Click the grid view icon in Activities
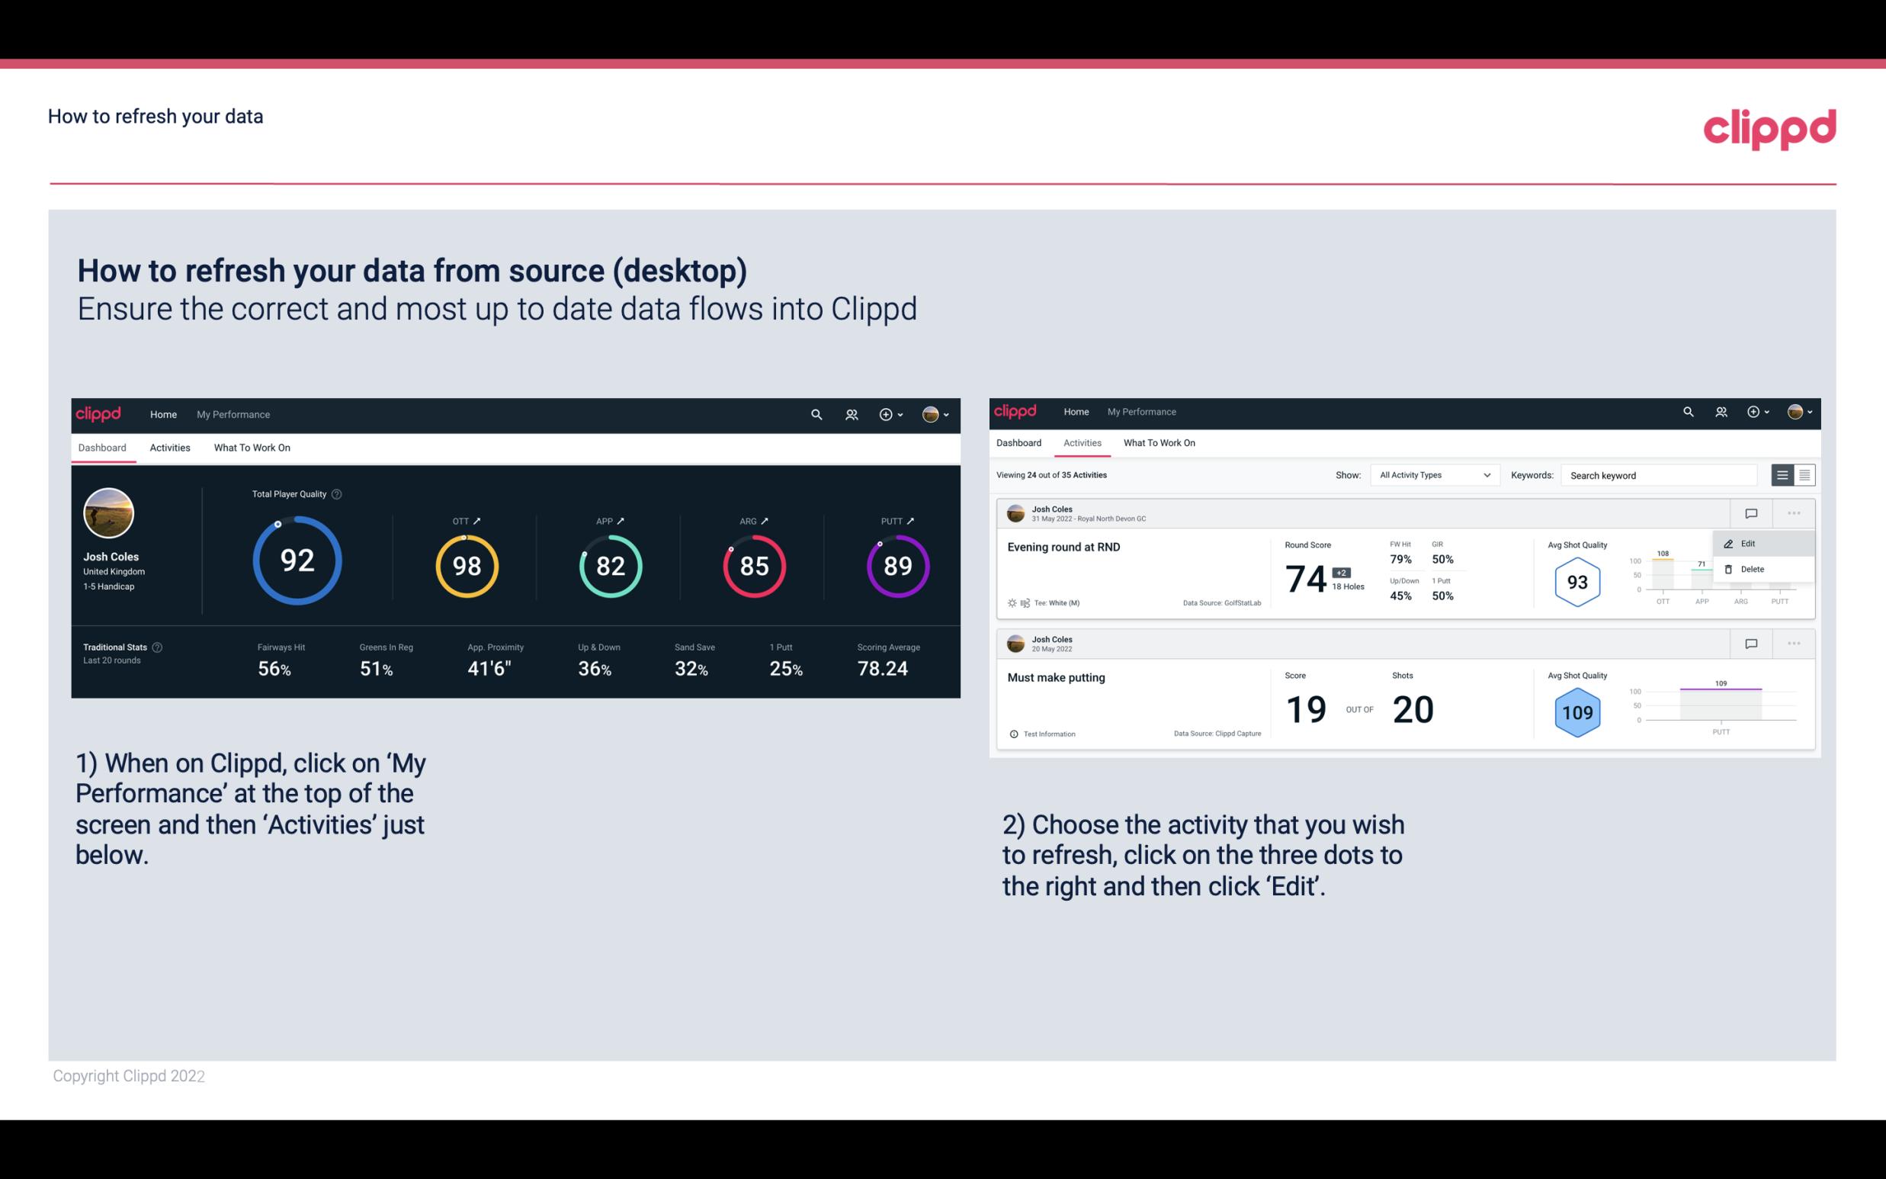Image resolution: width=1886 pixels, height=1179 pixels. (1804, 474)
